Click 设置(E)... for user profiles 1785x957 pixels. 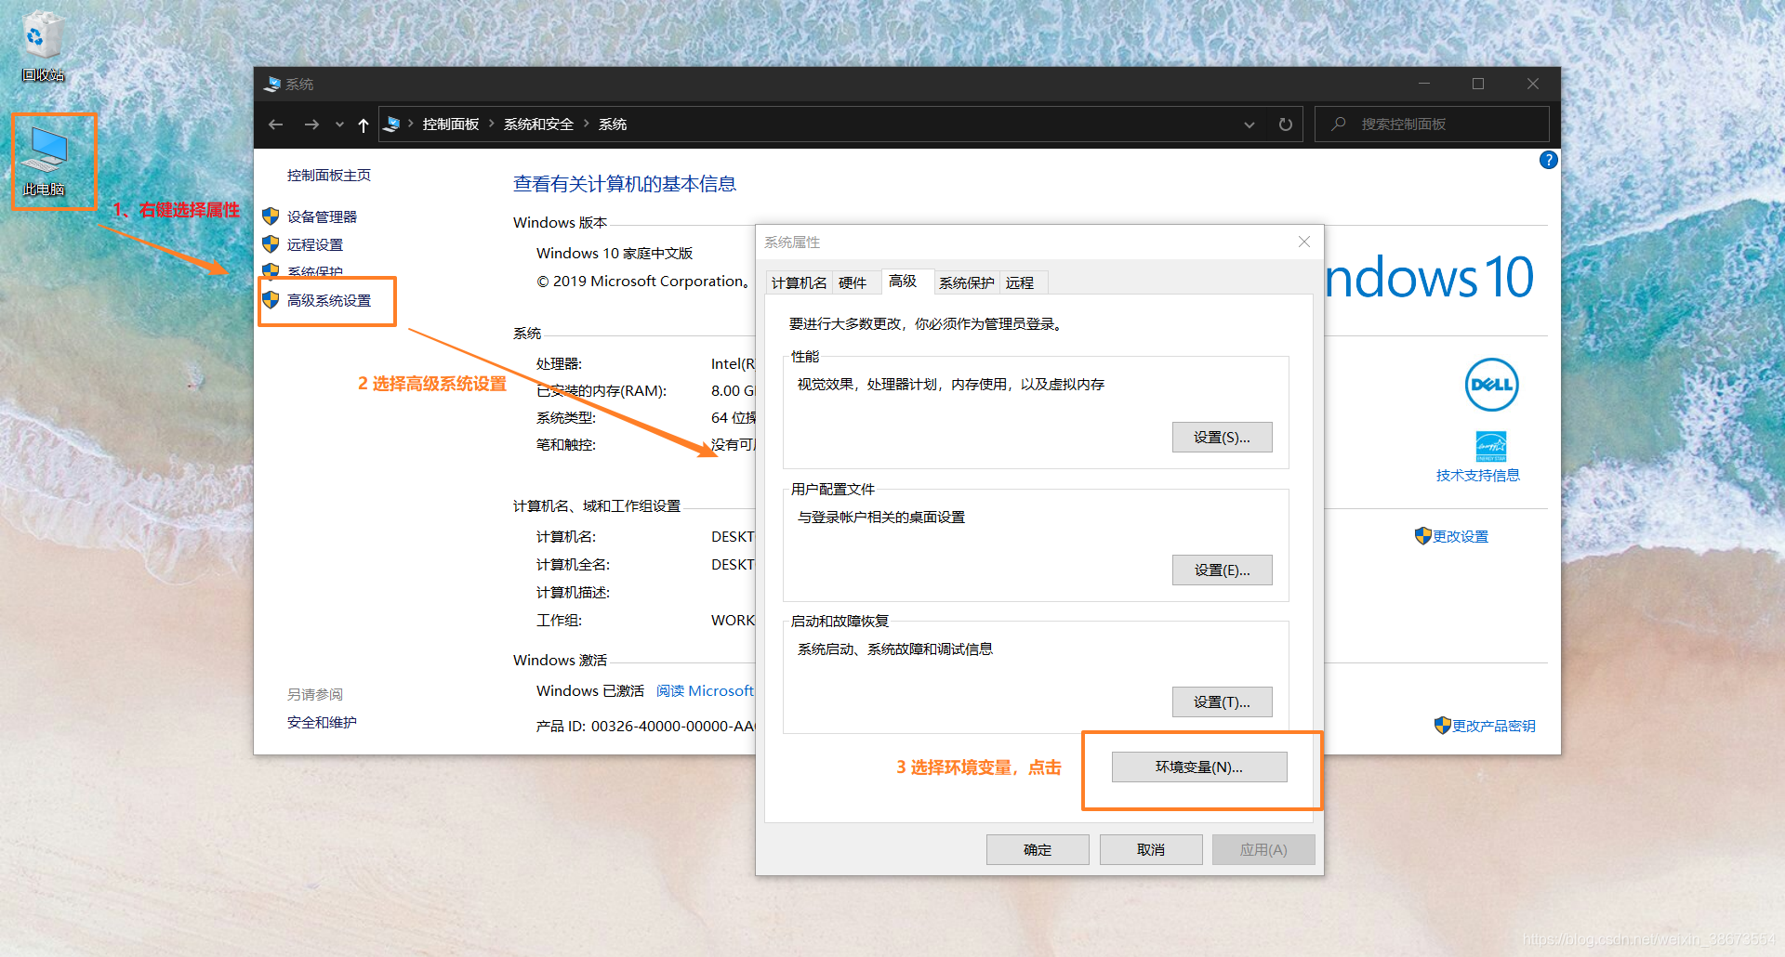click(x=1222, y=570)
